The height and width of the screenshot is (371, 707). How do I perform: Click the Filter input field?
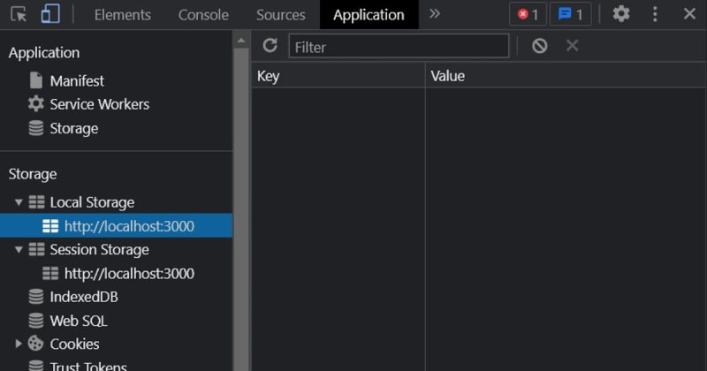pos(399,47)
